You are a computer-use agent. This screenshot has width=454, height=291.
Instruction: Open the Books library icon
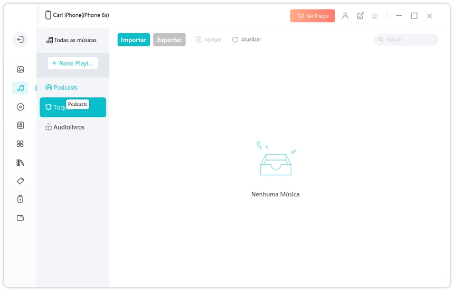point(20,163)
